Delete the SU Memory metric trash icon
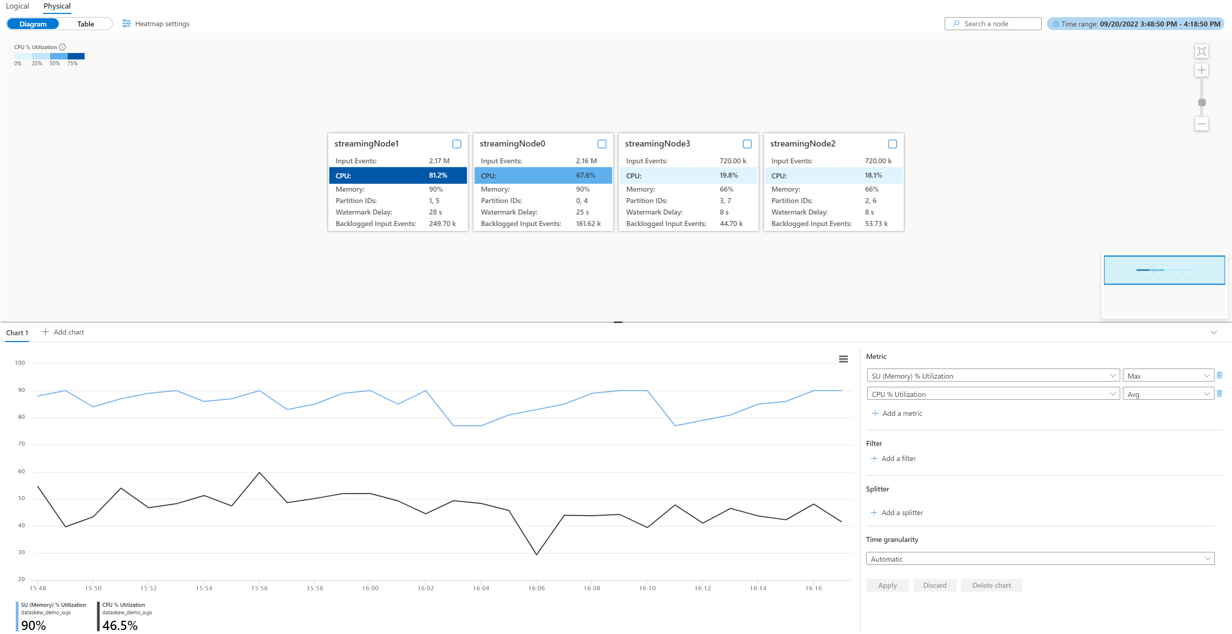 click(1219, 375)
